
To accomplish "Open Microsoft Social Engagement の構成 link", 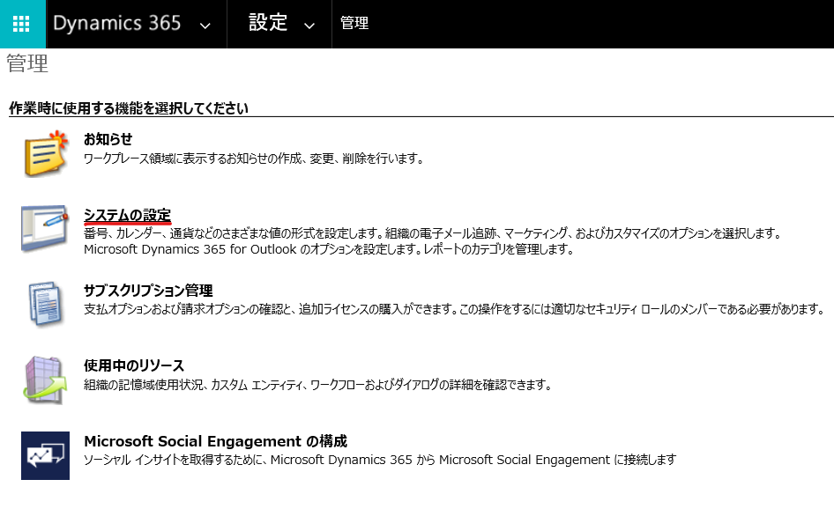I will click(x=215, y=441).
